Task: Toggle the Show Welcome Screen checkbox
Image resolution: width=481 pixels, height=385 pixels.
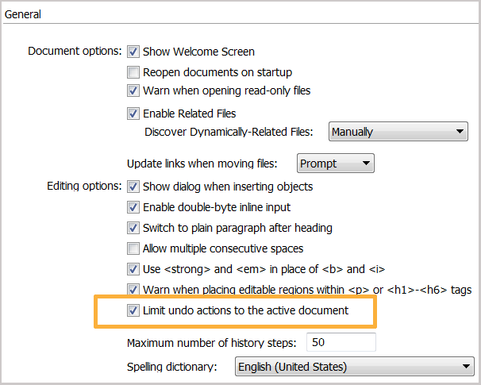Action: (133, 52)
